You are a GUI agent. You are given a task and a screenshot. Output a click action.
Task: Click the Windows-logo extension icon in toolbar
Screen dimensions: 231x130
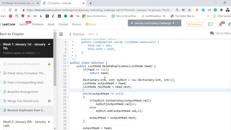[203, 10]
